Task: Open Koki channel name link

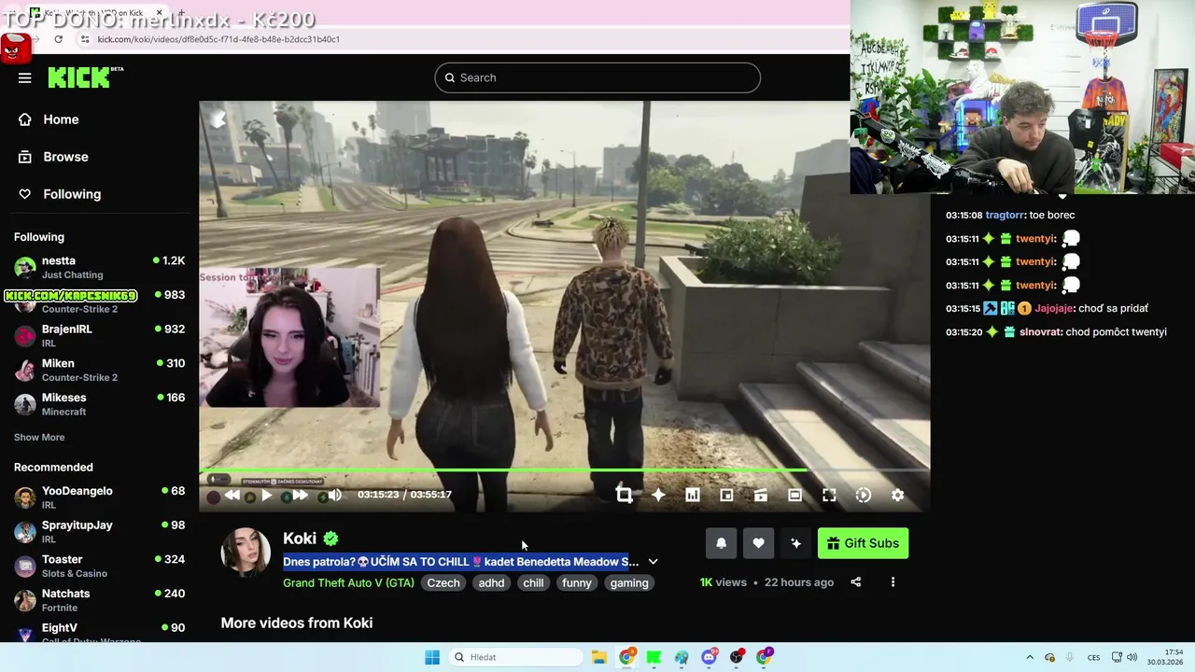Action: coord(300,539)
